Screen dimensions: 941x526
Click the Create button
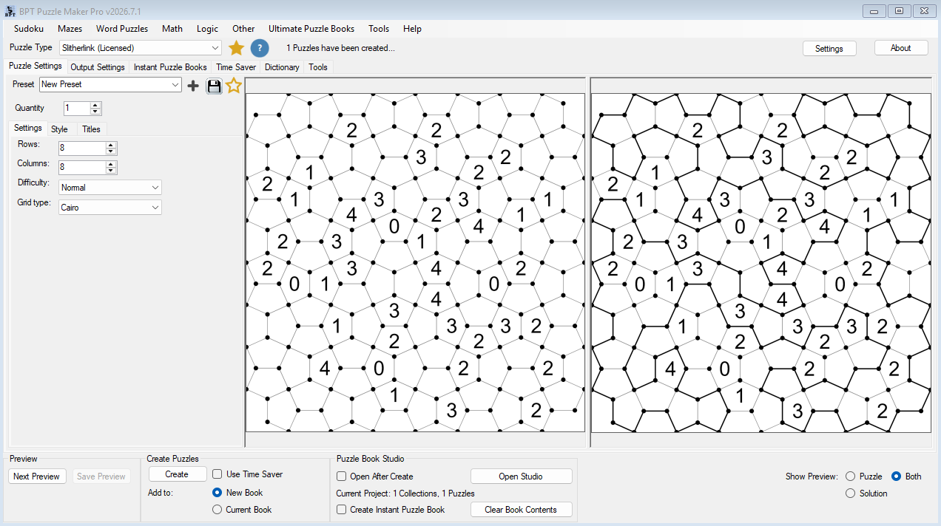tap(177, 474)
